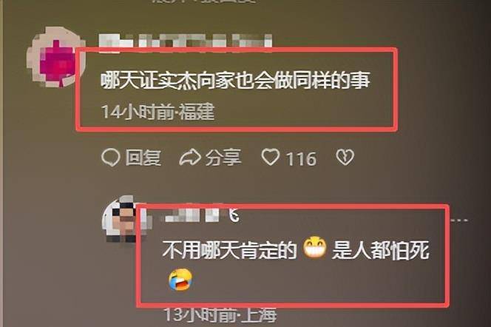Screen dimensions: 491x327
Task: Open the blurred username of the first commenter
Action: tap(186, 42)
